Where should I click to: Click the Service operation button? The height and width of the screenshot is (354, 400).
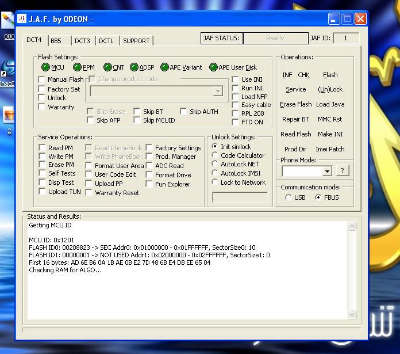click(295, 89)
